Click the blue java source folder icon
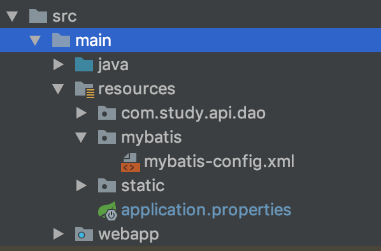The image size is (381, 251). [84, 64]
